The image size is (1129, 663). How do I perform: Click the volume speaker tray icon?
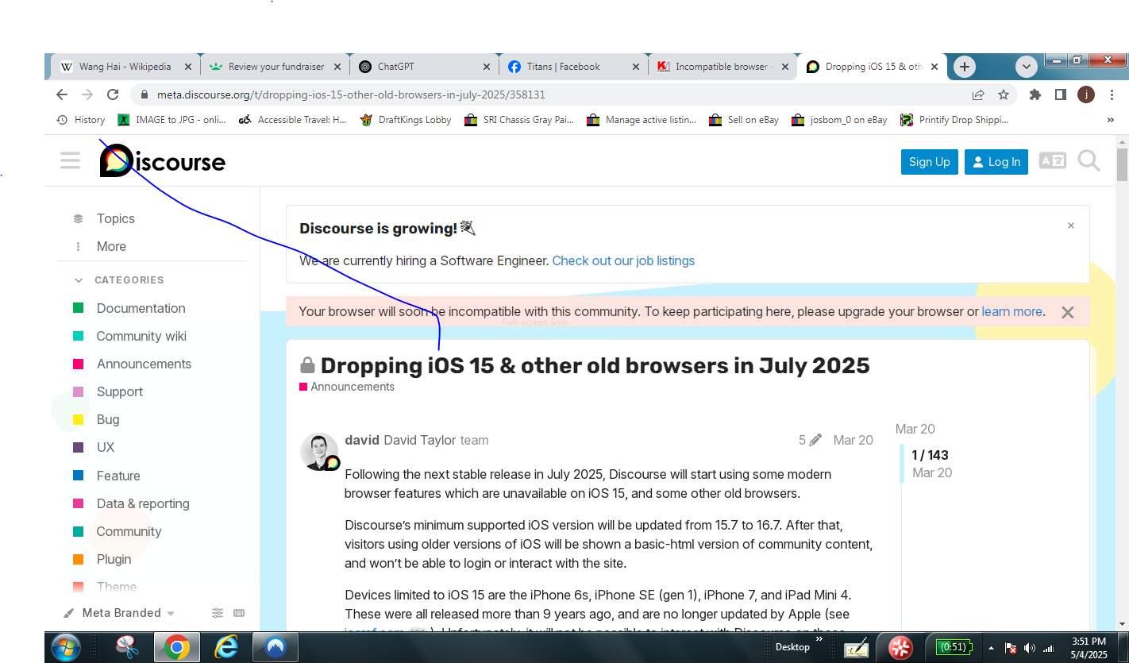point(1030,648)
